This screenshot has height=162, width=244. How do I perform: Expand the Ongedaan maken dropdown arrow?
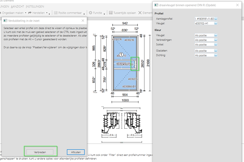(x=26, y=13)
